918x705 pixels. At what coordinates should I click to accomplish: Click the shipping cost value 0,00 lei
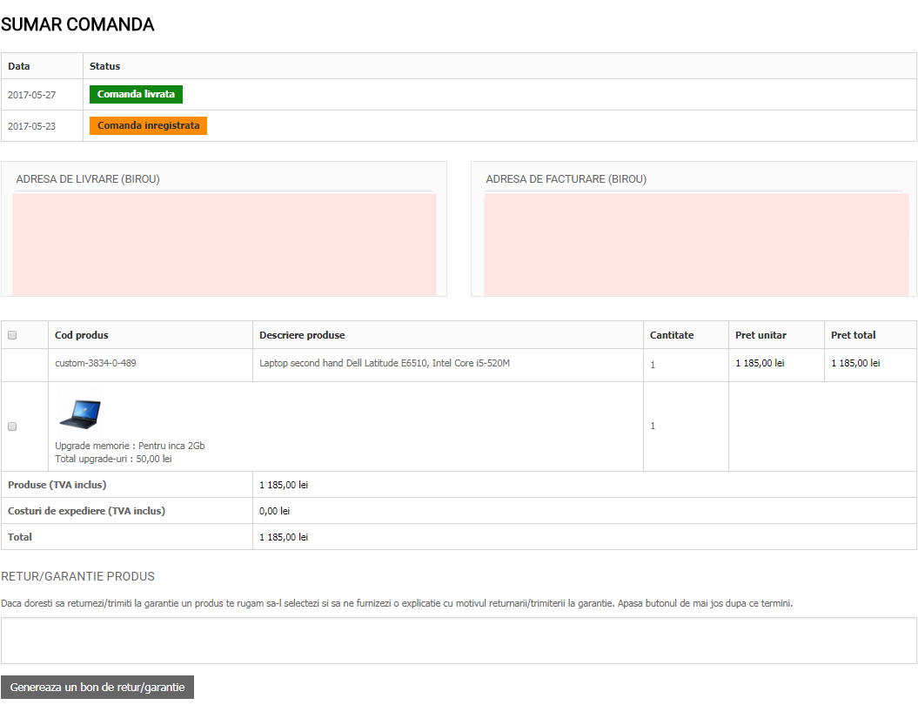coord(275,511)
